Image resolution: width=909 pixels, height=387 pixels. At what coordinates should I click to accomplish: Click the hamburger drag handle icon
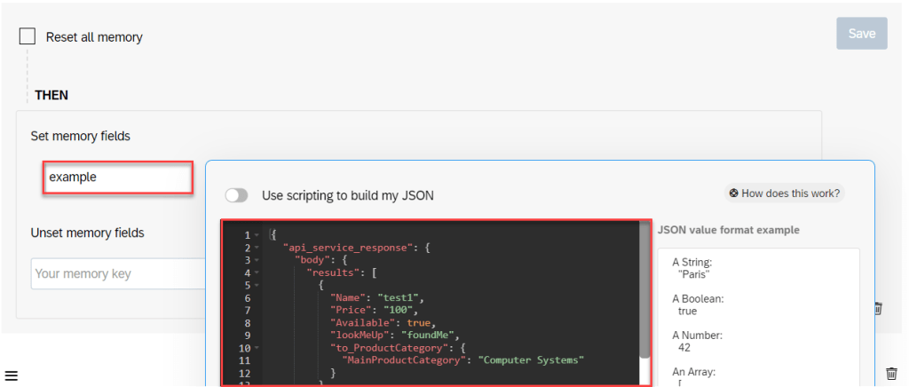[12, 375]
